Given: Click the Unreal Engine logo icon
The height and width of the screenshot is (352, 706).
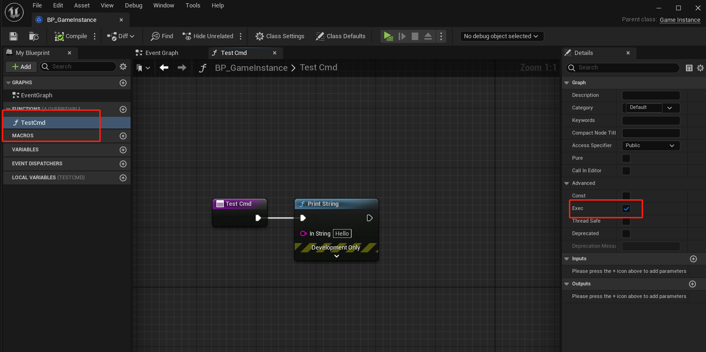Looking at the screenshot, I should (14, 12).
